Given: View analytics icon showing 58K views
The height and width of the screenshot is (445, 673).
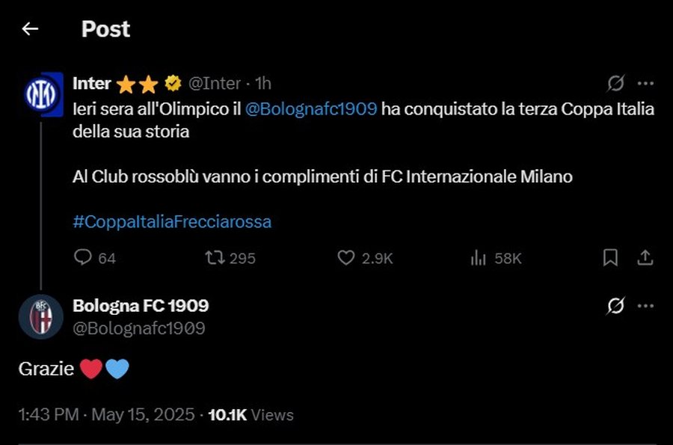Looking at the screenshot, I should (478, 258).
